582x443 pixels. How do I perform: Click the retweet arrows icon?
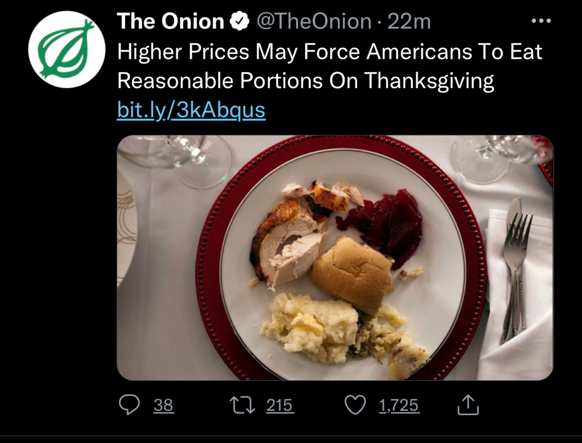(x=242, y=405)
